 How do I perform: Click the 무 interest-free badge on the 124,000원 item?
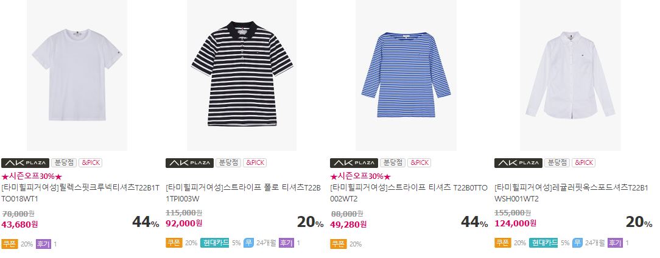pos(577,243)
